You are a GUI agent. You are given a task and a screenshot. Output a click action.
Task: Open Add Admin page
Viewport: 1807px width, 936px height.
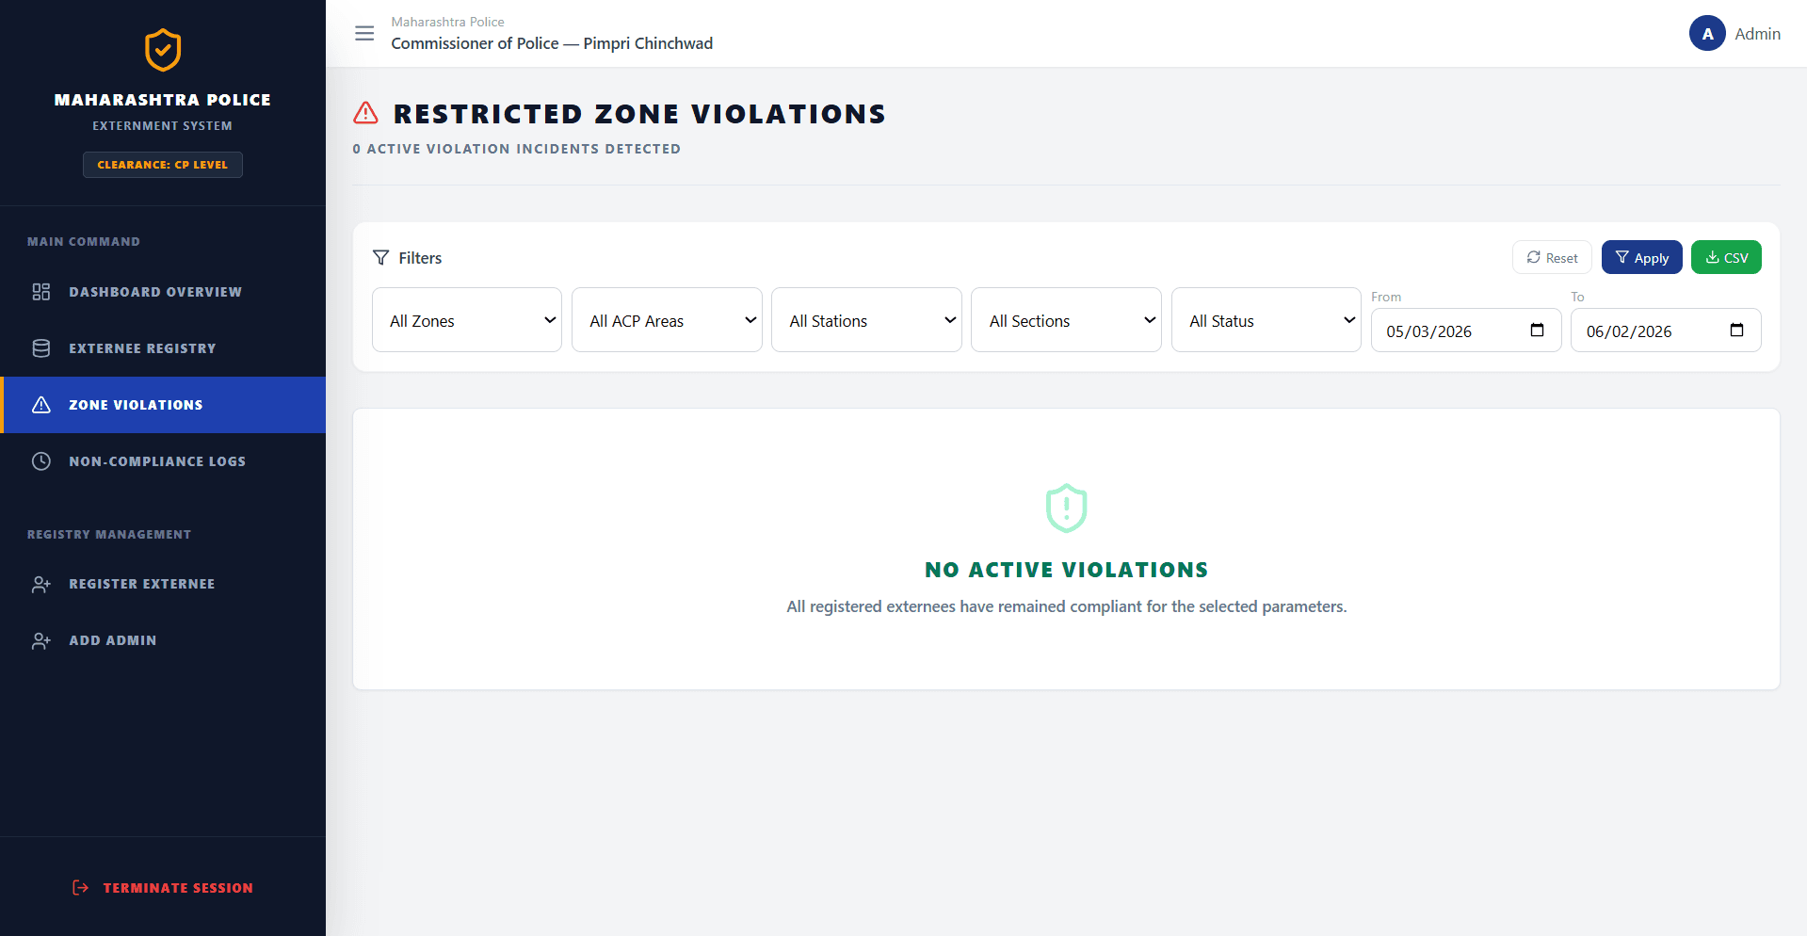click(x=163, y=640)
